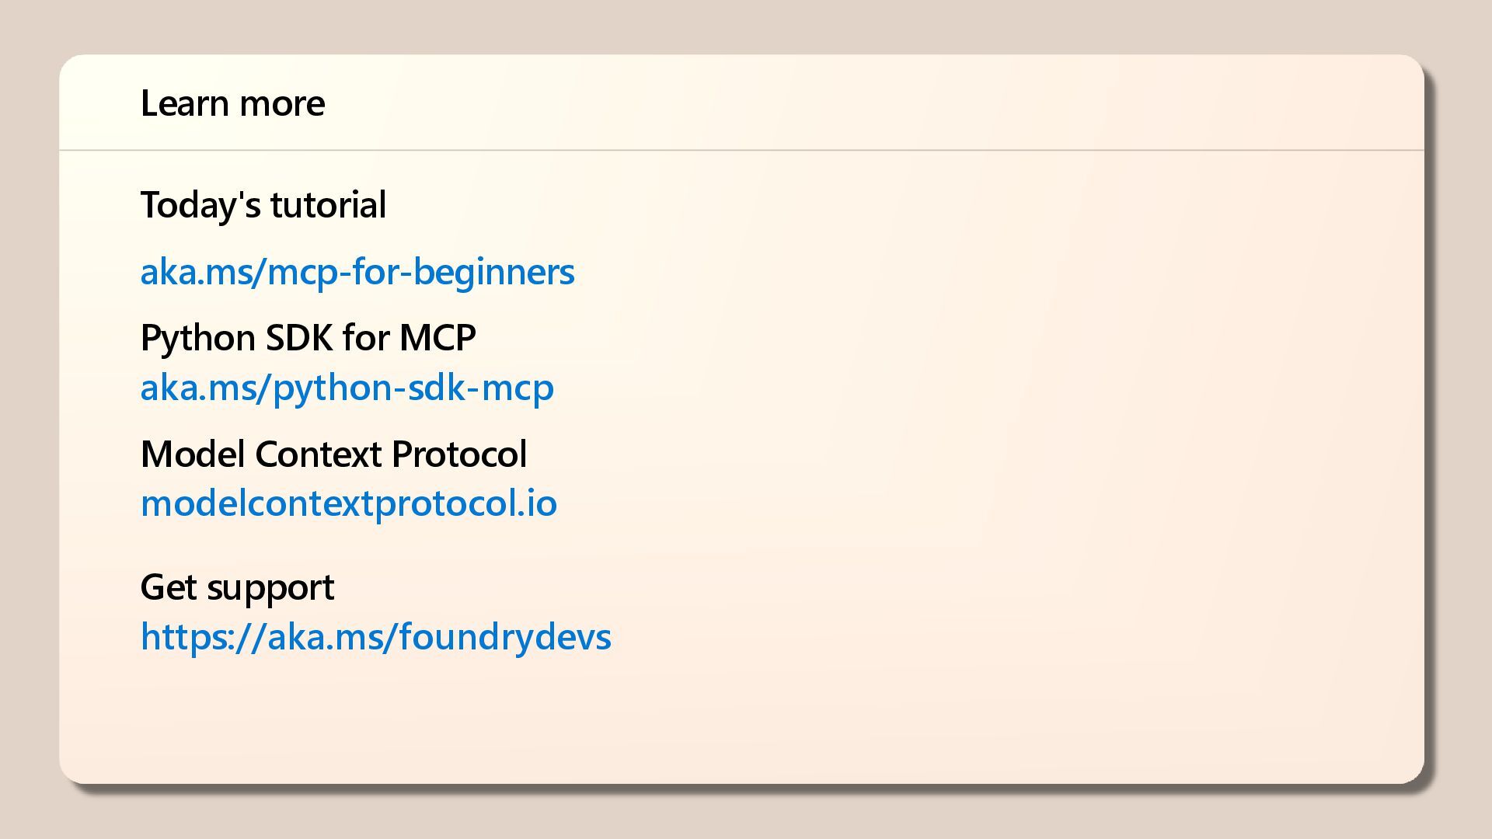The image size is (1492, 839).
Task: Open the aka.ms/mcp-for-beginners link
Action: (x=357, y=272)
